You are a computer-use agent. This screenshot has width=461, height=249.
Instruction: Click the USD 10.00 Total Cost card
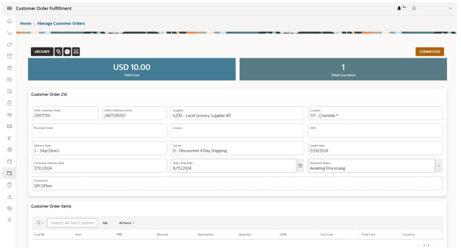point(131,69)
